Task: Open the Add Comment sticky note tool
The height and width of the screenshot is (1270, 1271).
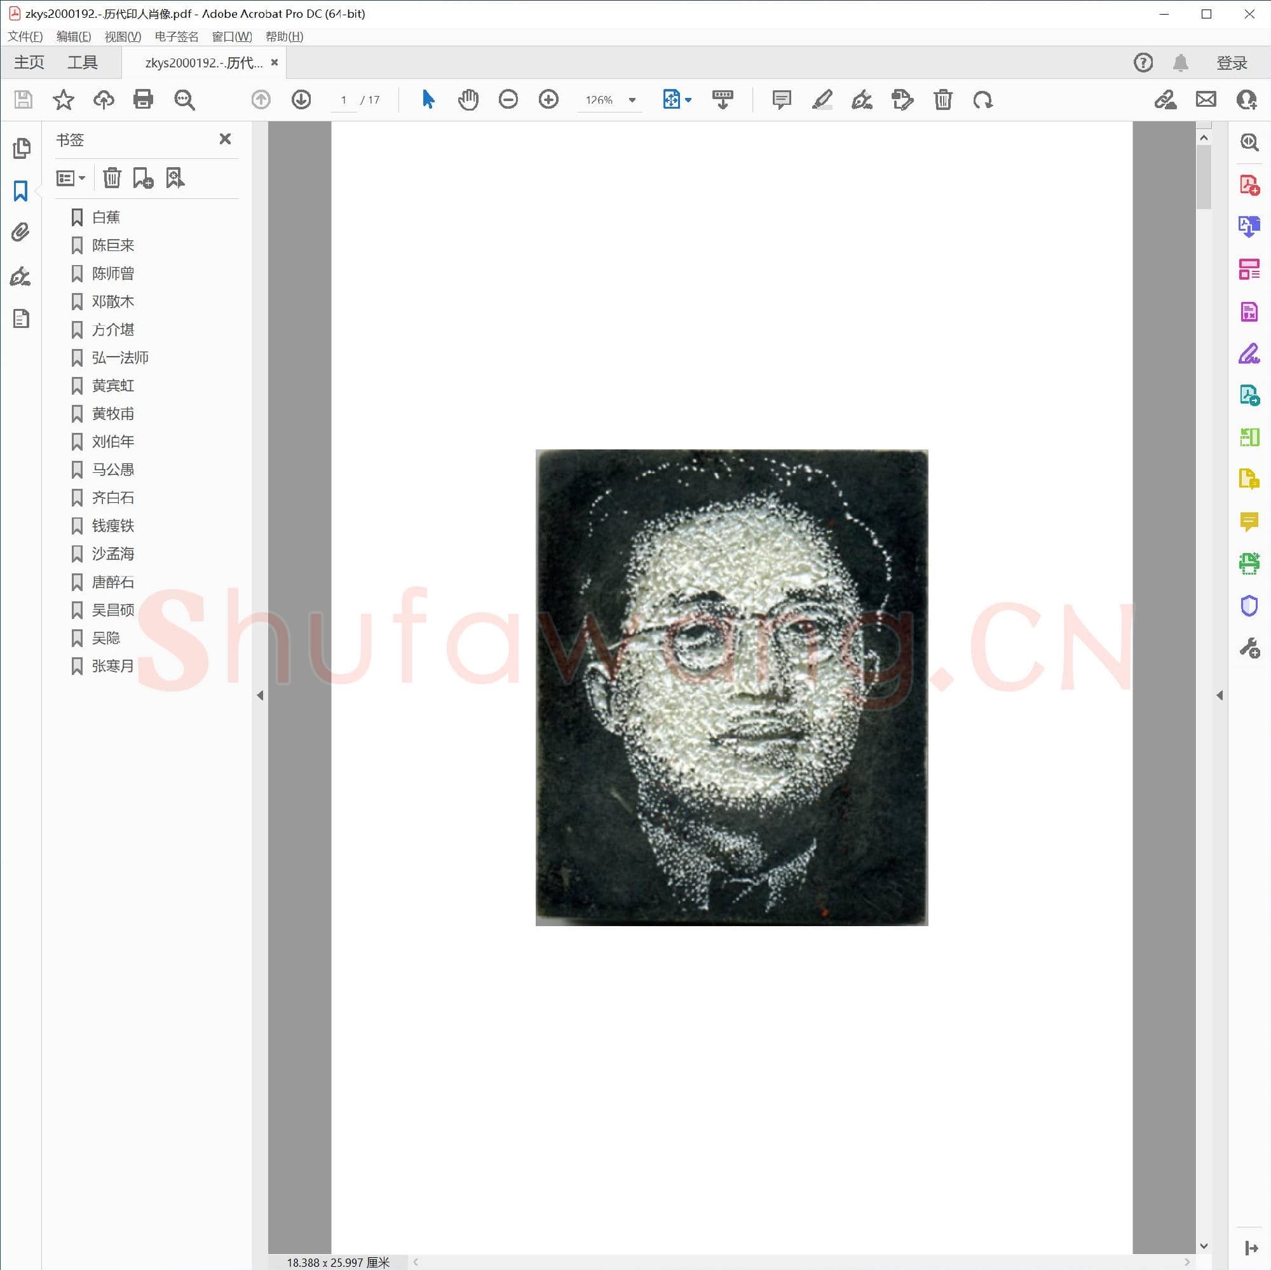Action: [780, 100]
